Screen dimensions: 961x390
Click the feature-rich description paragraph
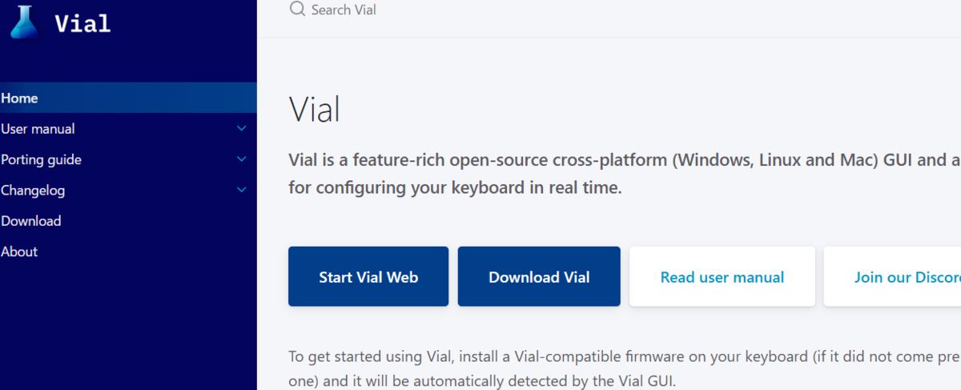click(x=624, y=175)
